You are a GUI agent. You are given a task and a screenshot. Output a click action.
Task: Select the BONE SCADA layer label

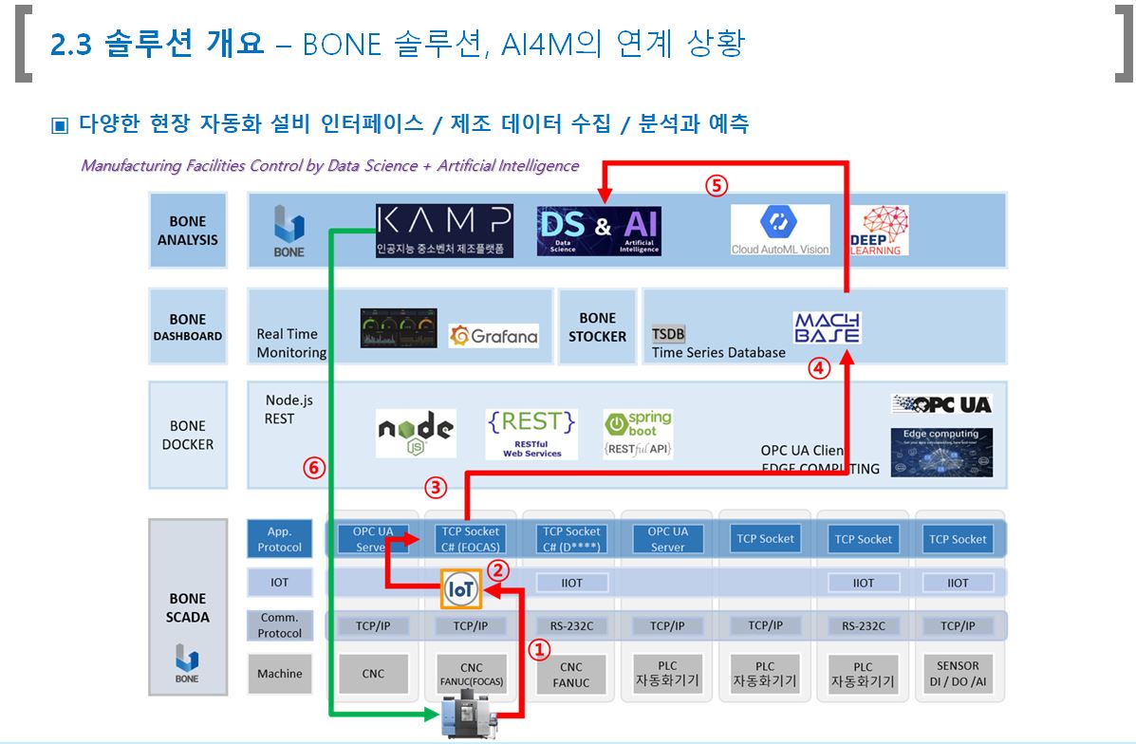(188, 607)
